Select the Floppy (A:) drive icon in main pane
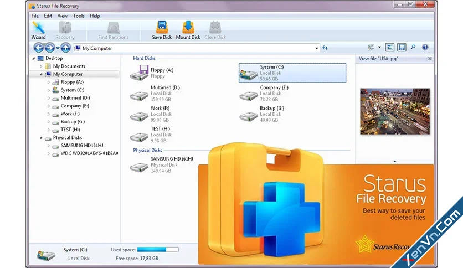 coord(140,73)
